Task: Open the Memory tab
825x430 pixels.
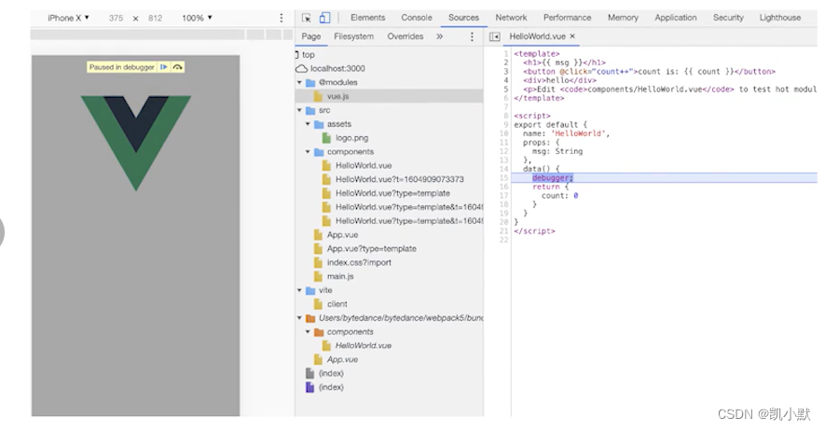Action: tap(623, 18)
